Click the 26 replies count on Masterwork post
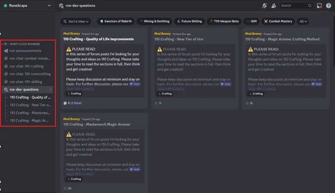 67,188
